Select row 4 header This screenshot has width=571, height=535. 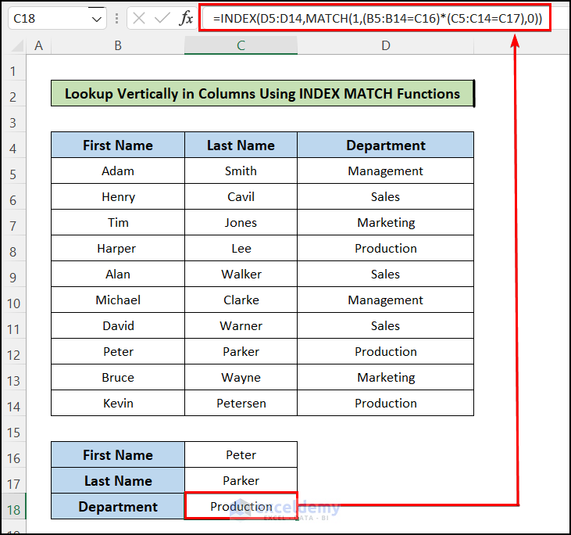(13, 145)
